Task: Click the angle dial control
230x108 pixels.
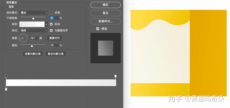Action: 23,38
